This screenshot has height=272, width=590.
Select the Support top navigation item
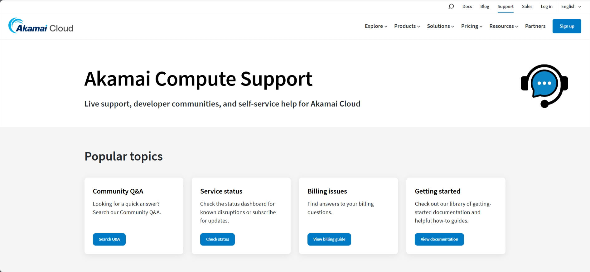click(505, 7)
